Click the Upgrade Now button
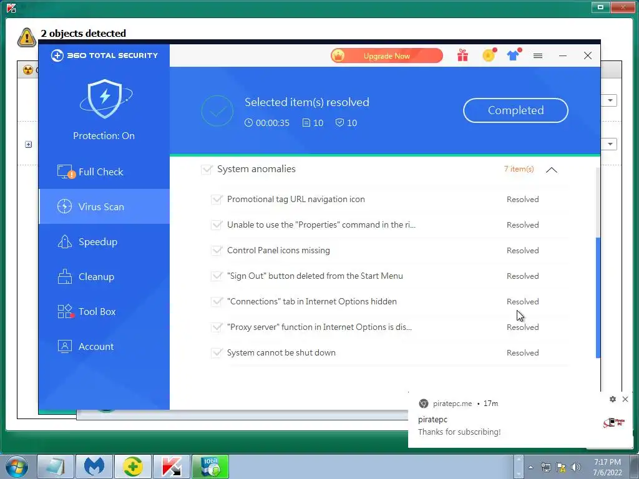Screen dimensions: 639x479 coord(387,56)
